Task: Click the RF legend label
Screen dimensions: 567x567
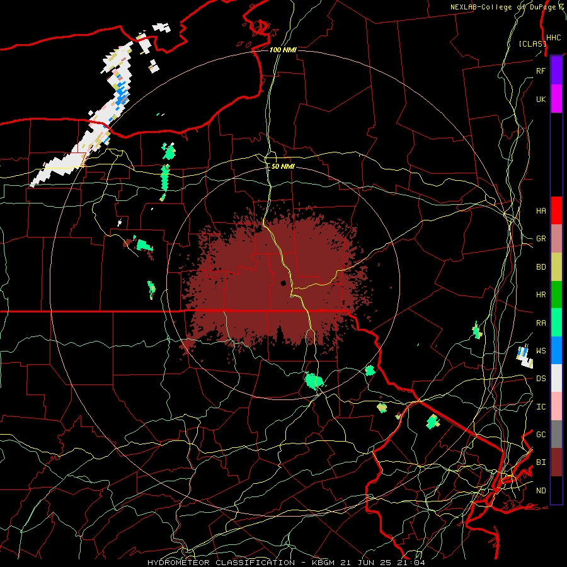Action: click(x=541, y=71)
